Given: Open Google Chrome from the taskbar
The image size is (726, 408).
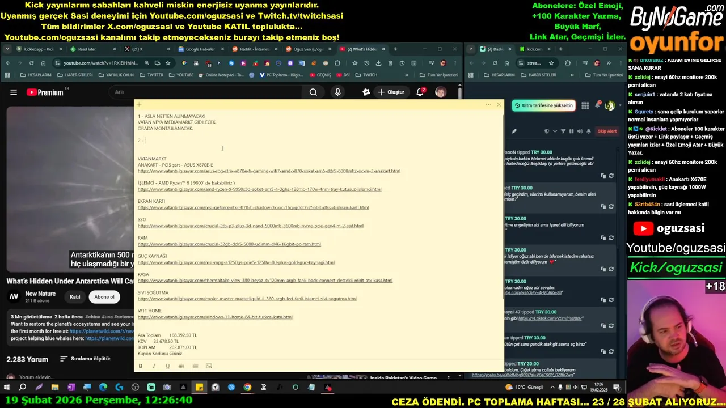Looking at the screenshot, I should click(247, 388).
